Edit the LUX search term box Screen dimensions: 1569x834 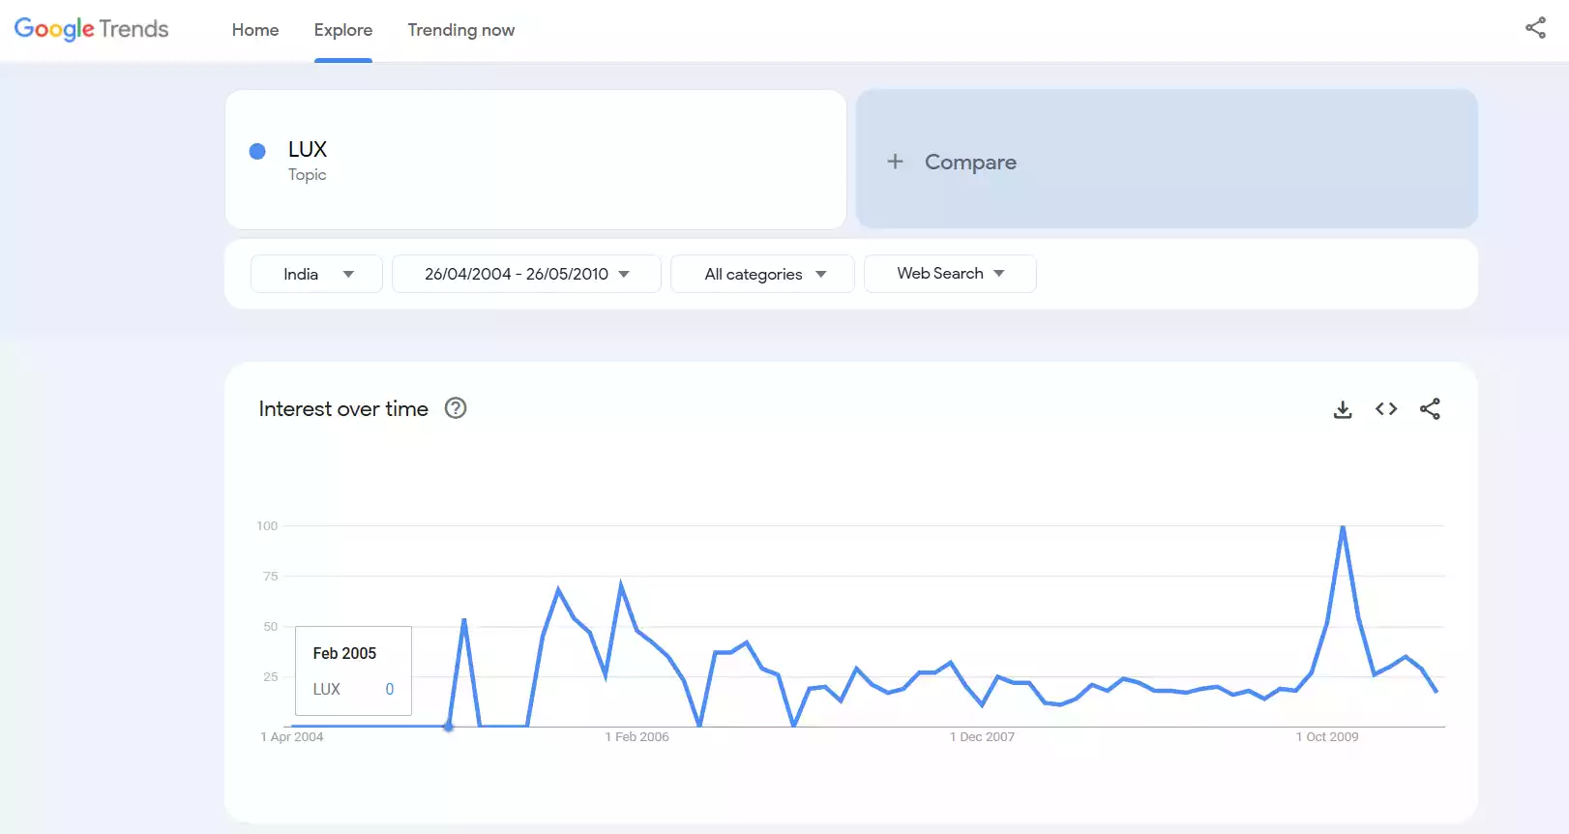click(536, 160)
